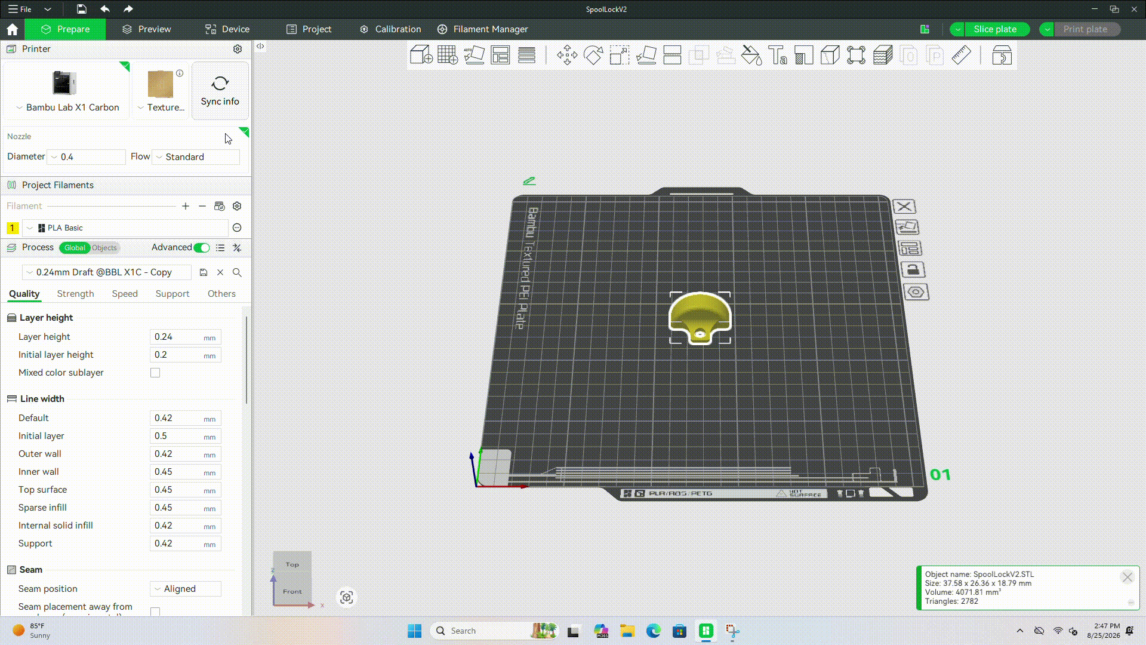Add a filament with the plus icon
1146x645 pixels.
tap(186, 206)
